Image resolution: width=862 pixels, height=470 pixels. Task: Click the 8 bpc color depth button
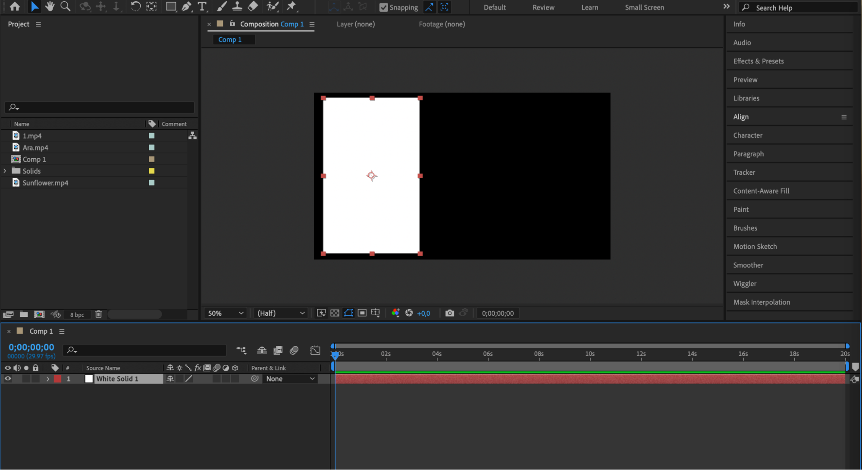click(x=77, y=315)
